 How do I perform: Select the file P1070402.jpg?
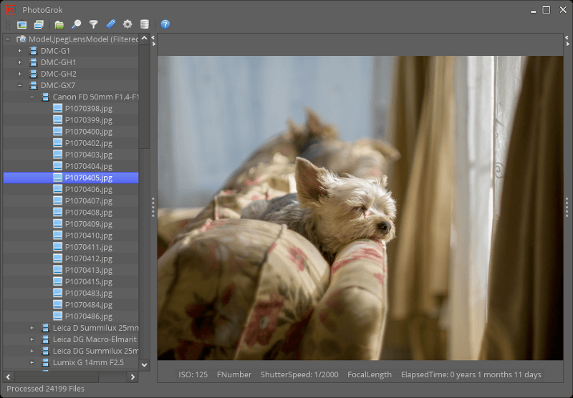pyautogui.click(x=88, y=143)
